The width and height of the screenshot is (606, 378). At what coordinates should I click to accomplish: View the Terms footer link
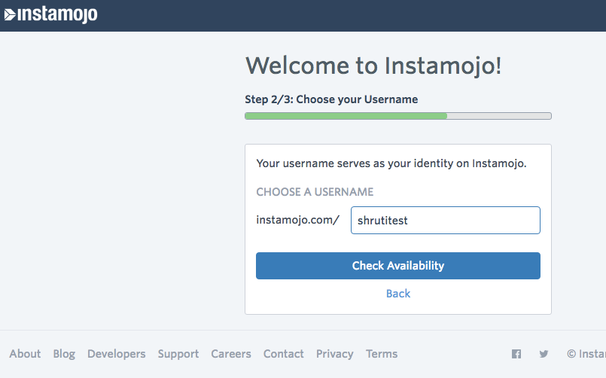coord(382,354)
